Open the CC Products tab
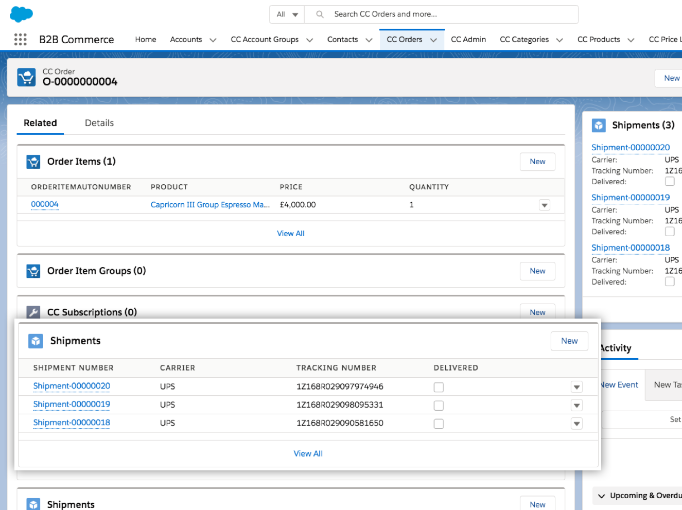682x510 pixels. [x=599, y=40]
